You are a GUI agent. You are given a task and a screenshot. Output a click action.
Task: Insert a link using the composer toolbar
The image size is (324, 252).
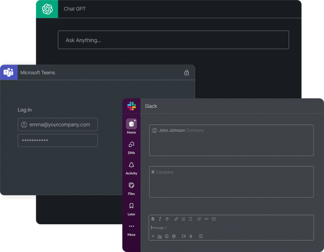pyautogui.click(x=176, y=219)
